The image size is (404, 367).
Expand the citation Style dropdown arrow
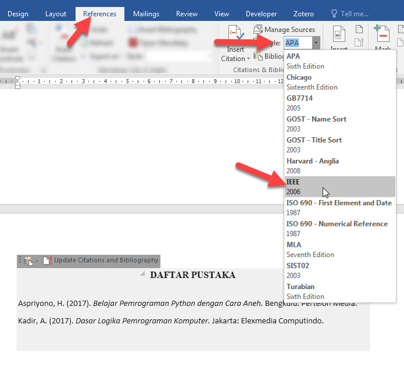316,43
